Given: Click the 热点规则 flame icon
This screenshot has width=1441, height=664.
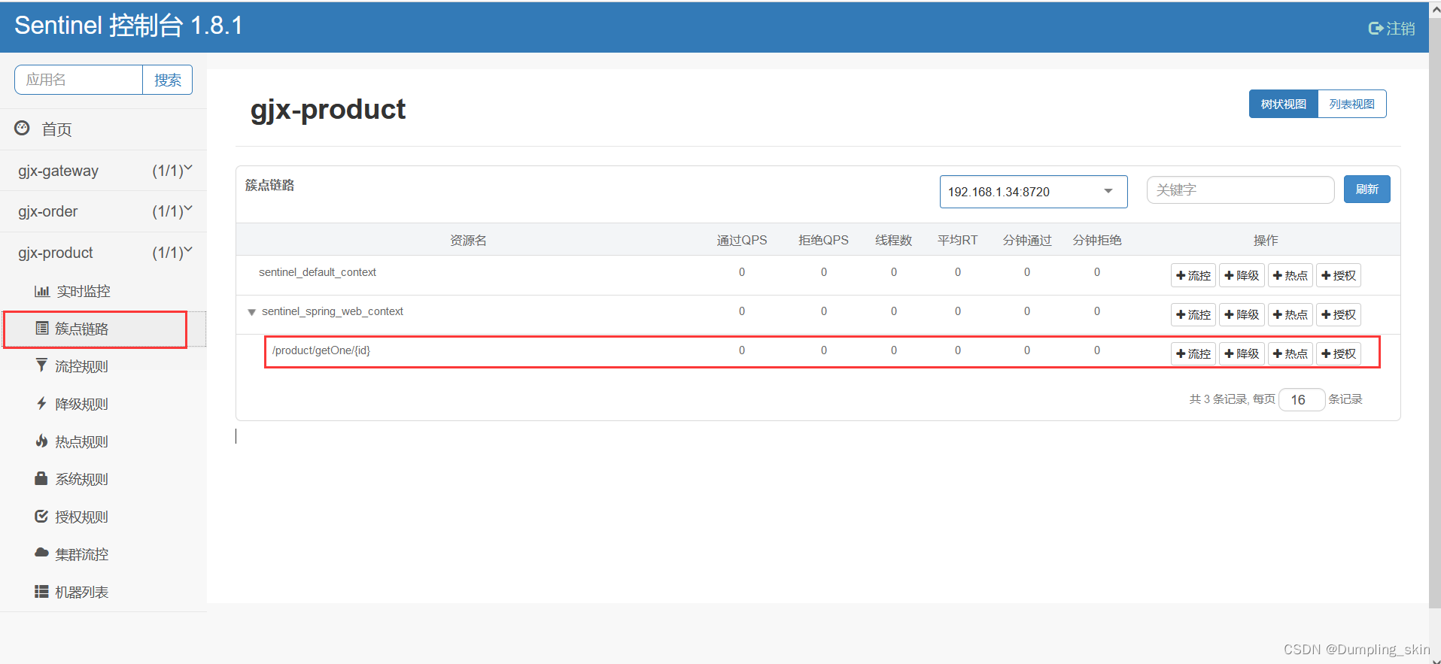Looking at the screenshot, I should (42, 441).
